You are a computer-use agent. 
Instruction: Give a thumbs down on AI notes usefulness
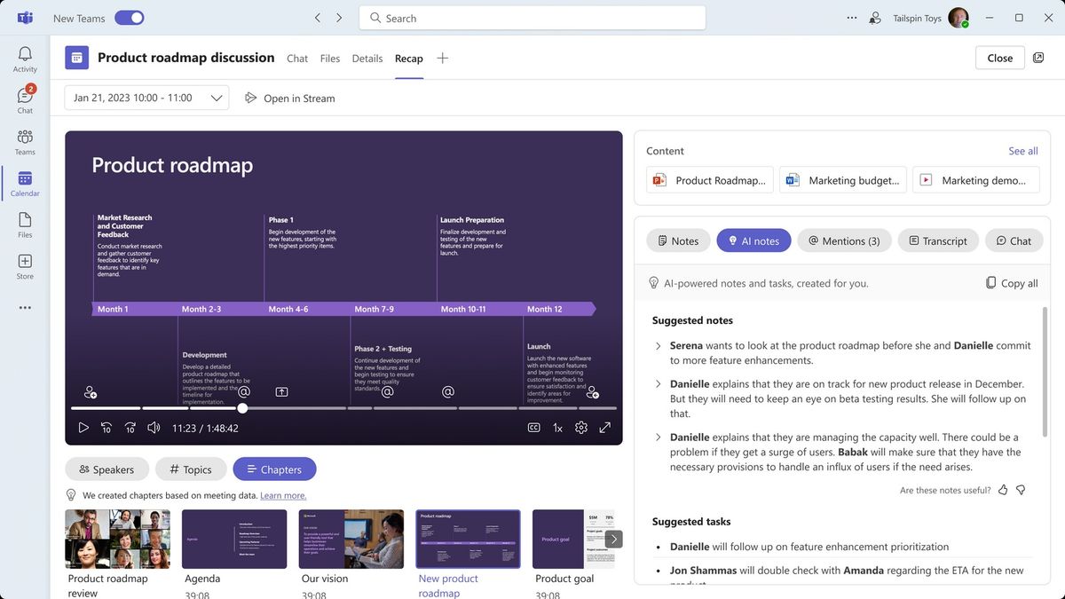click(x=1020, y=489)
